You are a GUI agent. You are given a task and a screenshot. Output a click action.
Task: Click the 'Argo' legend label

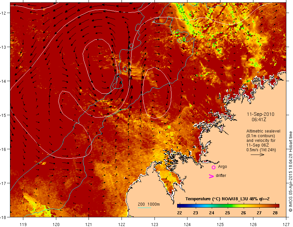pyautogui.click(x=222, y=167)
